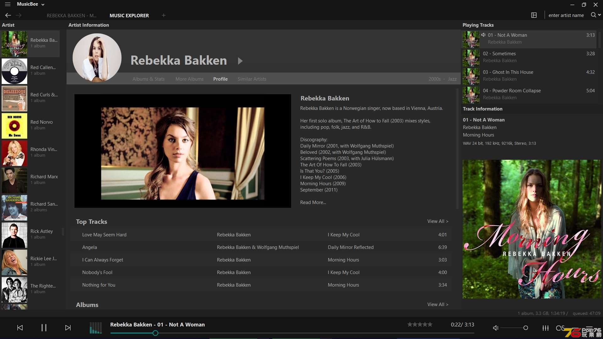The width and height of the screenshot is (603, 339).
Task: Open the hamburger menu icon
Action: pos(8,4)
